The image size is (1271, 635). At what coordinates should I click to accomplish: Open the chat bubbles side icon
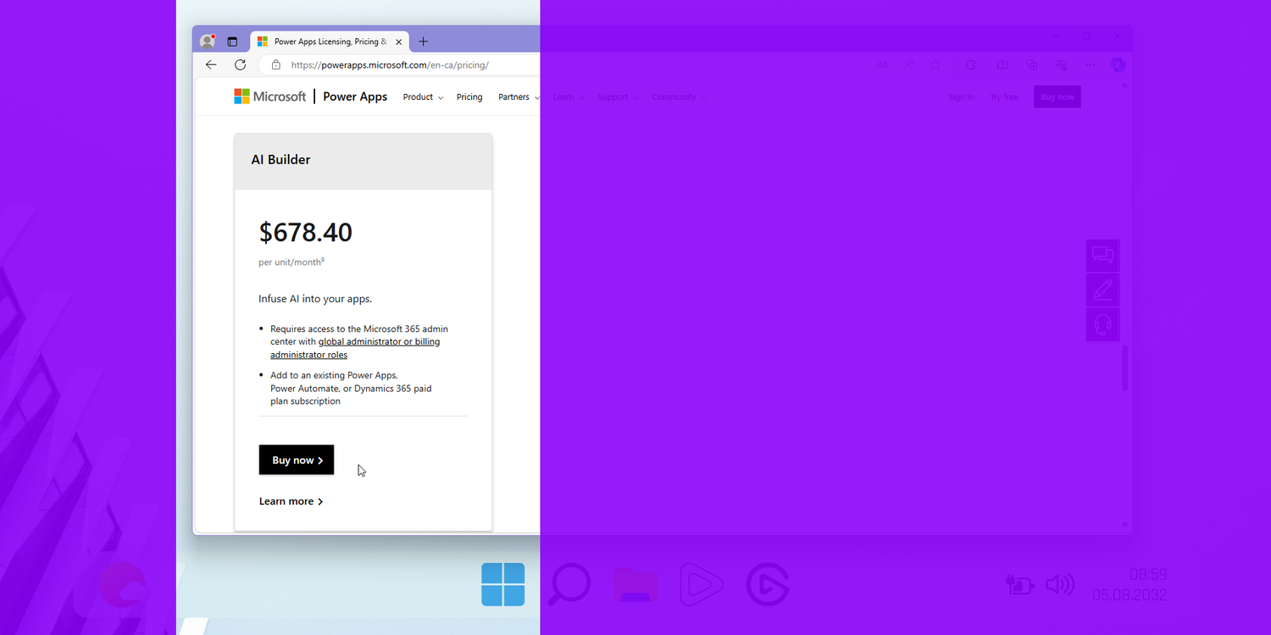1102,255
